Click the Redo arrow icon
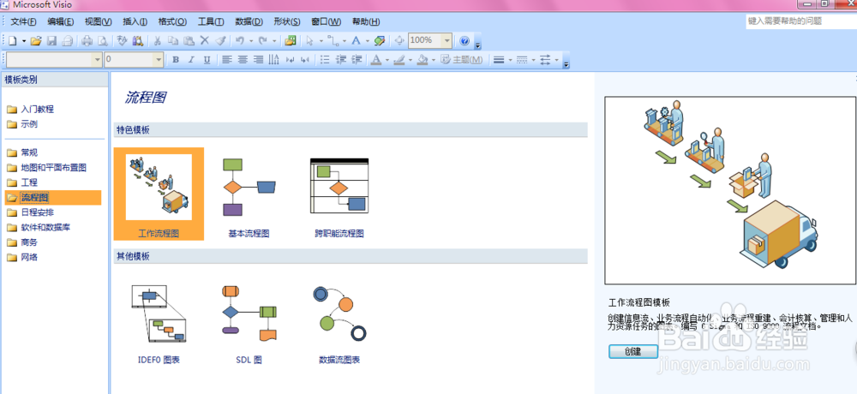This screenshot has width=857, height=394. 263,40
